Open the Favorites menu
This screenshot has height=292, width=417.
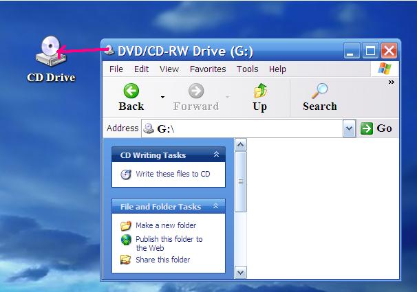[x=208, y=69]
